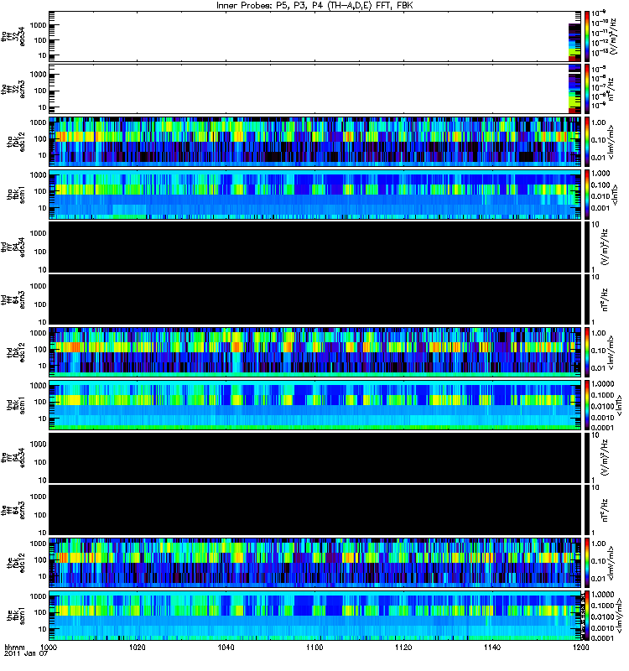Click the the fbk scm1 spectrogram panel
The width and height of the screenshot is (629, 671).
(315, 616)
